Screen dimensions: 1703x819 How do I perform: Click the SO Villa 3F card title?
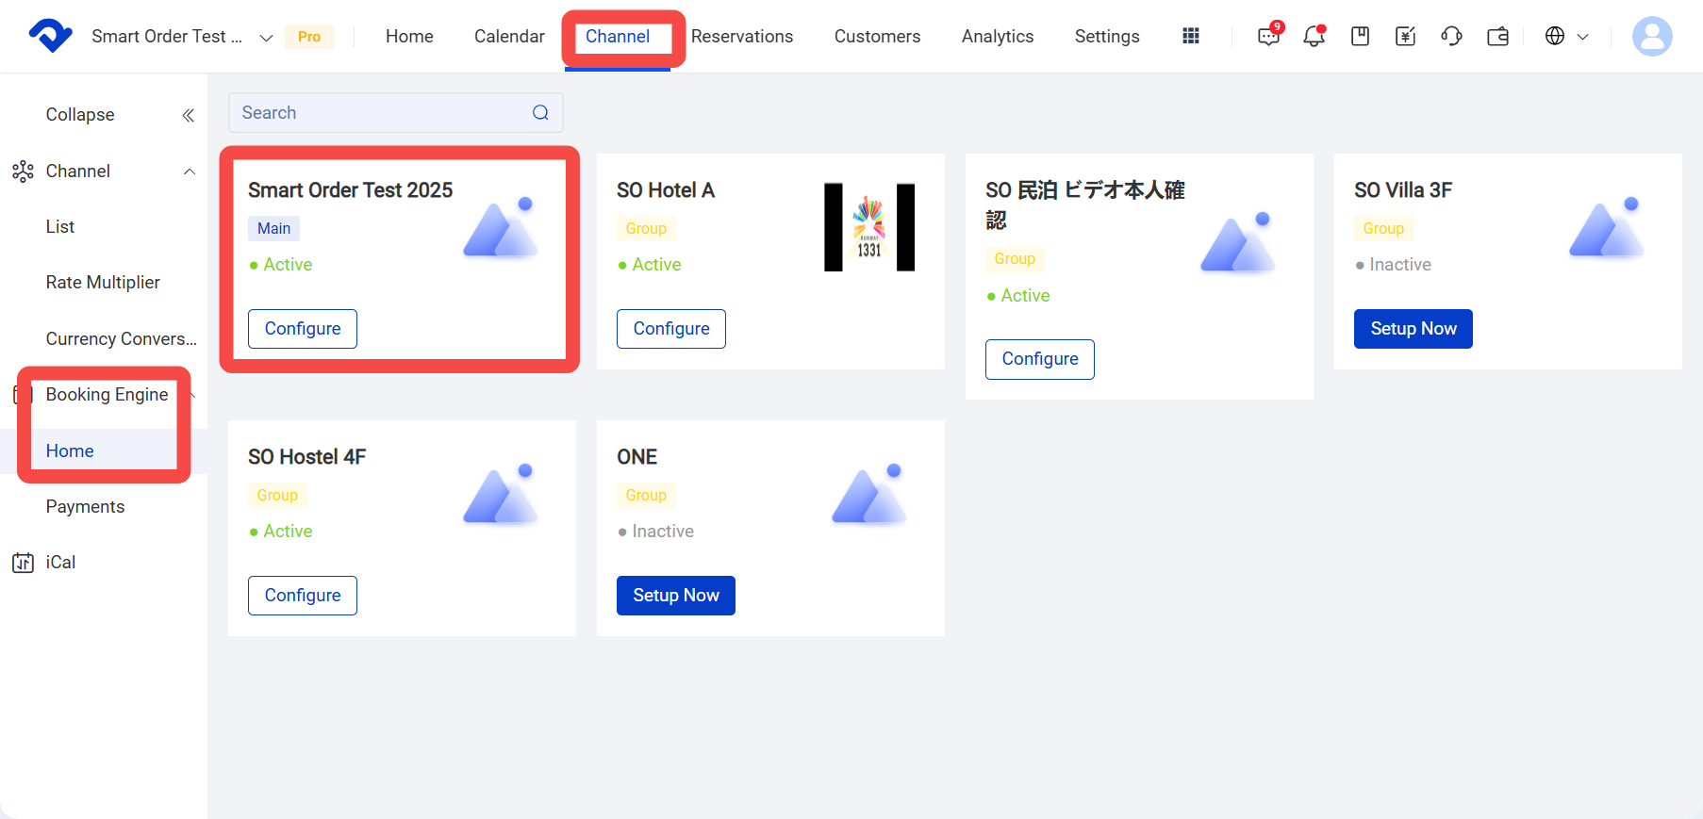[1403, 190]
